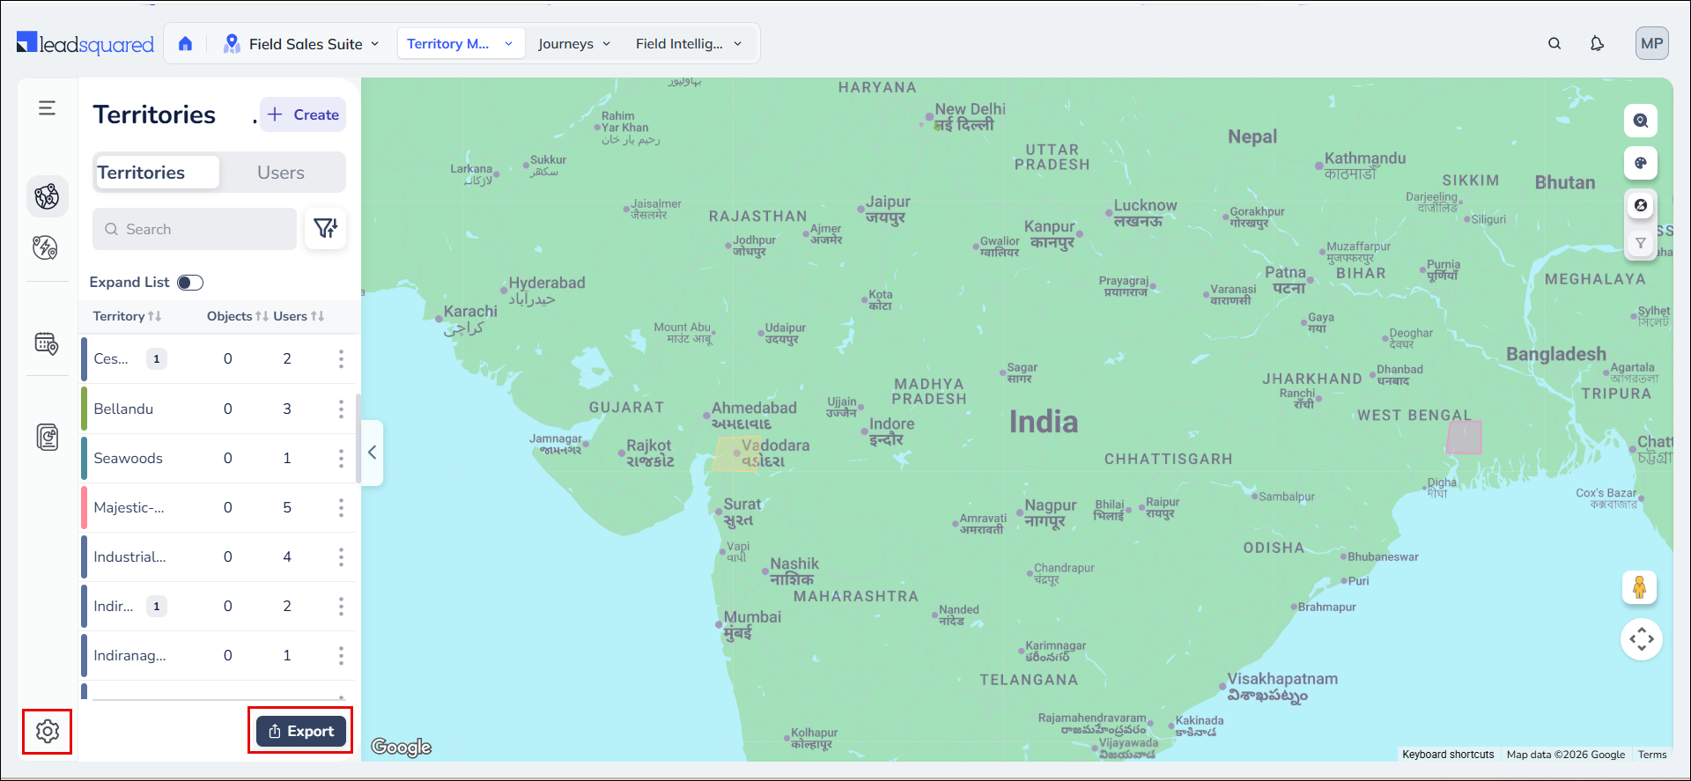Viewport: 1691px width, 781px height.
Task: Click the notifications bell icon
Action: click(1597, 44)
